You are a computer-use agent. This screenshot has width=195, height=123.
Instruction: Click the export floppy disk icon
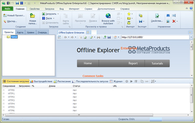coord(140,21)
